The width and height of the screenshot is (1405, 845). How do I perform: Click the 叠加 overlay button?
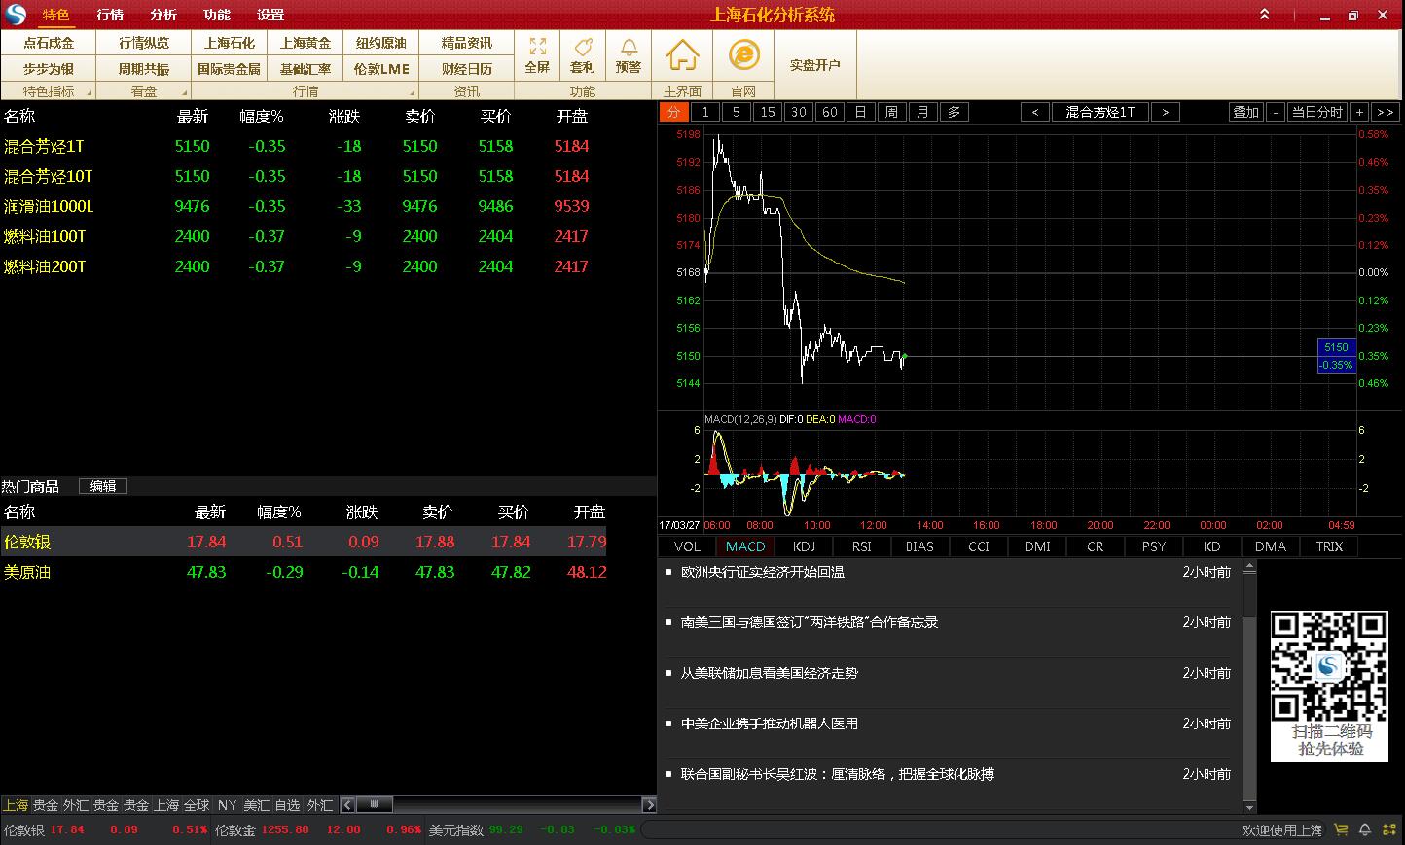1245,112
